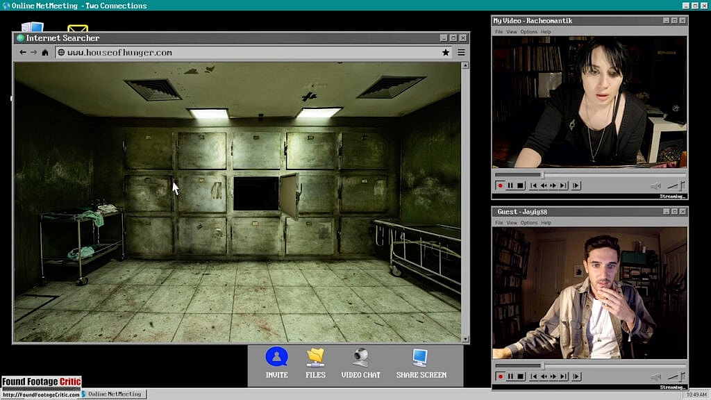Click the My Video seek slider handle
Screen dimensions: 711x400
click(x=543, y=174)
